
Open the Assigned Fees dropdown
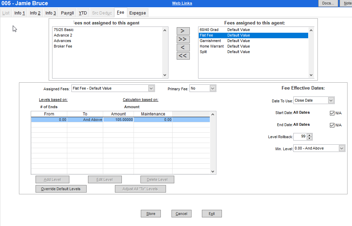point(151,88)
